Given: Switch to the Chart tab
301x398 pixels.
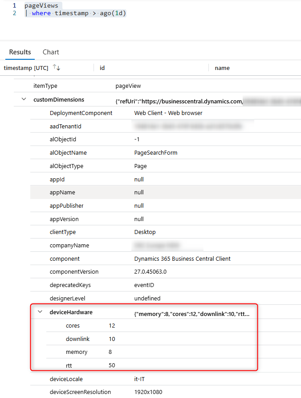Looking at the screenshot, I should pyautogui.click(x=51, y=52).
